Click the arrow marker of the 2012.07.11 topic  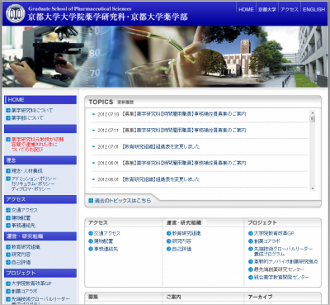(x=94, y=131)
